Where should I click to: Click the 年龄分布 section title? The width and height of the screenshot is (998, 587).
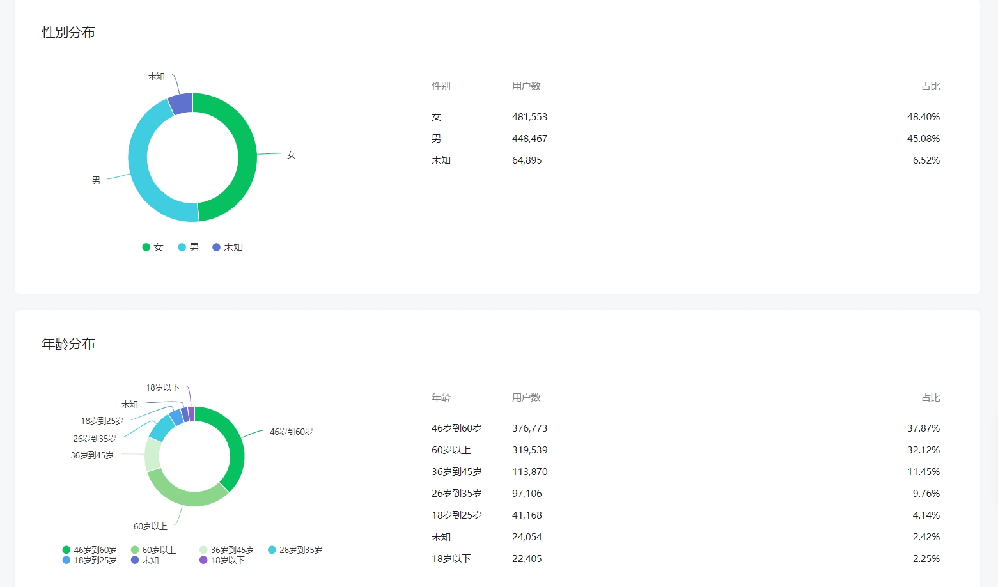tap(68, 344)
